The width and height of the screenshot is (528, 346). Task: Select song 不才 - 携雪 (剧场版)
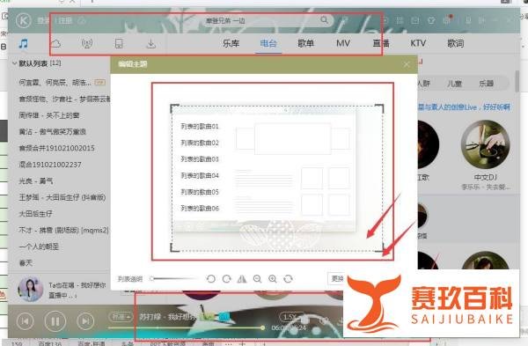pyautogui.click(x=63, y=231)
